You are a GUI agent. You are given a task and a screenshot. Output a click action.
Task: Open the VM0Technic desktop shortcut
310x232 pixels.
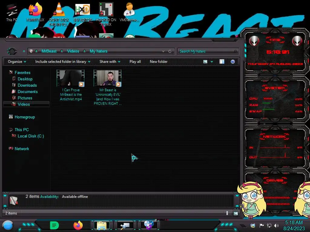[x=129, y=12]
